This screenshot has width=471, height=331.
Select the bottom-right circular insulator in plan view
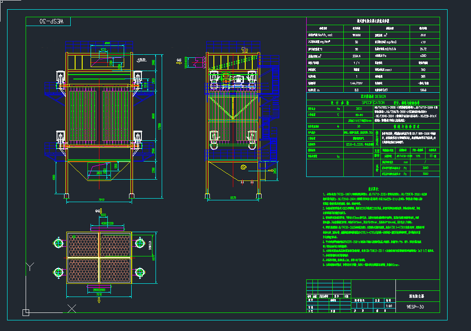pos(140,272)
